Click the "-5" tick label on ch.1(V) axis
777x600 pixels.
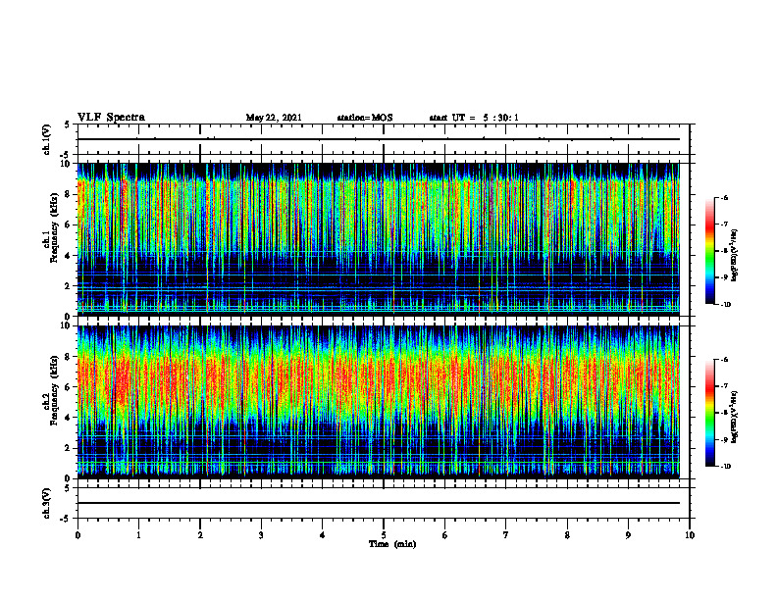click(66, 155)
